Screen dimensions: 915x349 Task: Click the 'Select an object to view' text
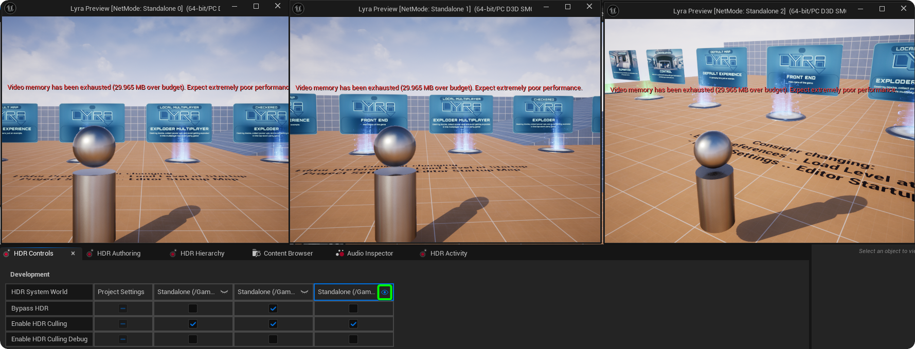[886, 251]
